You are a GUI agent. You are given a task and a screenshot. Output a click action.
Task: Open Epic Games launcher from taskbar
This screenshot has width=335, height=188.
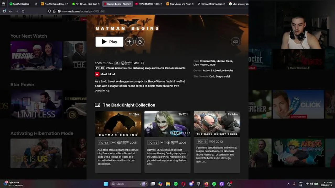tap(199, 184)
